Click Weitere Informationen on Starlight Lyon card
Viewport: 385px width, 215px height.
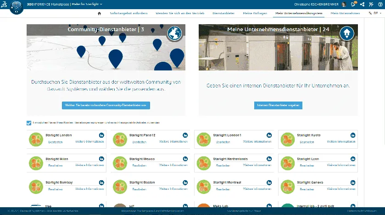click(341, 165)
